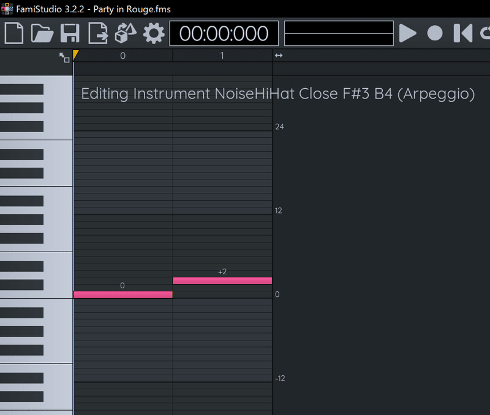Open the Settings gear
Screen dimensions: 490x415
click(x=154, y=33)
